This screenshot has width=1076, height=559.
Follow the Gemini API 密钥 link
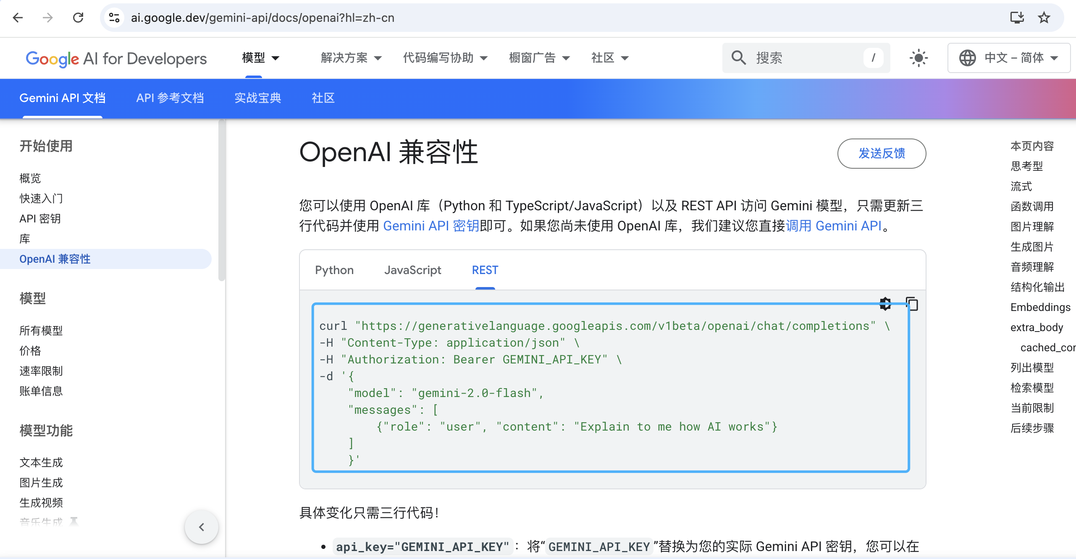point(431,226)
